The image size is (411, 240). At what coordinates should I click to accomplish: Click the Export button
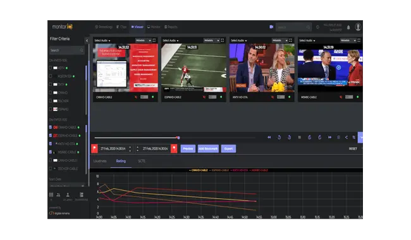[x=228, y=148]
